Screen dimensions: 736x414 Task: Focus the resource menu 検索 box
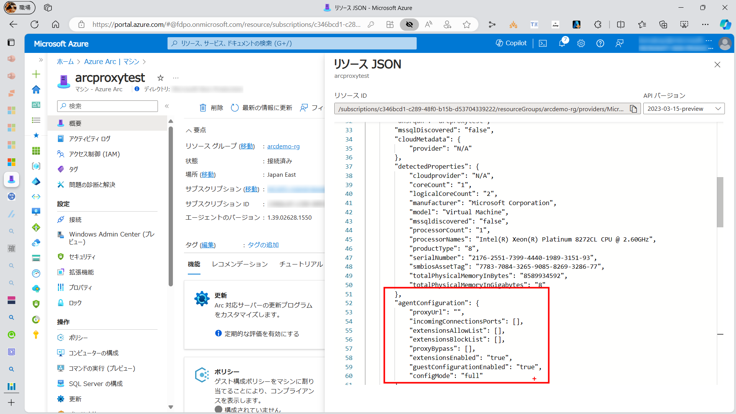click(x=107, y=106)
